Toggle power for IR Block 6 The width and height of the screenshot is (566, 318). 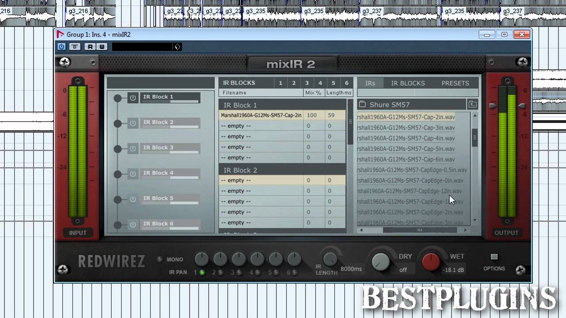(133, 225)
